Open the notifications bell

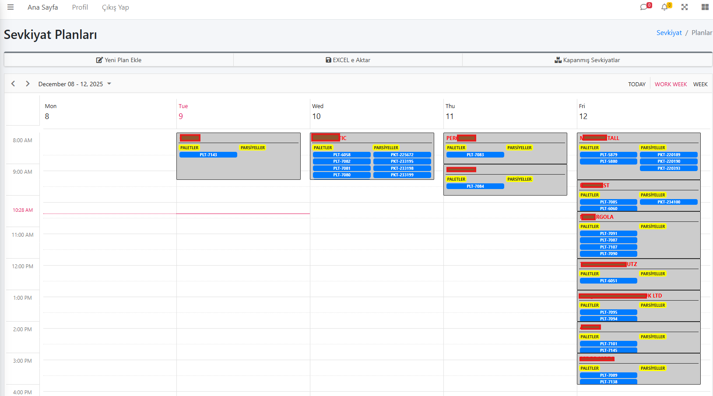[664, 7]
